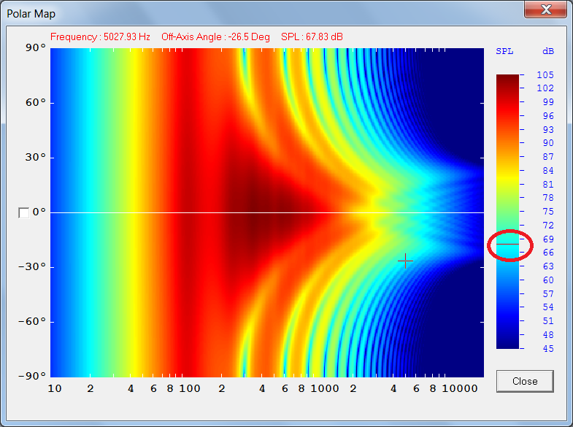Click the 60° axis label
Image resolution: width=573 pixels, height=427 pixels.
coord(36,103)
